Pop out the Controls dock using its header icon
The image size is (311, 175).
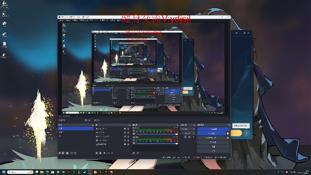(x=229, y=125)
